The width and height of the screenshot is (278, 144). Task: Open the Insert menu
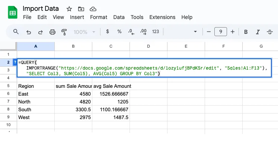(x=77, y=17)
